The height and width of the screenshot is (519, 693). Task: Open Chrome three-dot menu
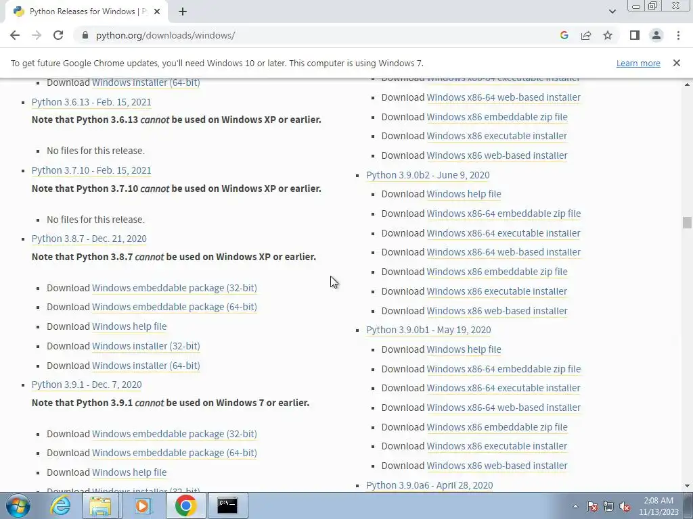pos(678,35)
